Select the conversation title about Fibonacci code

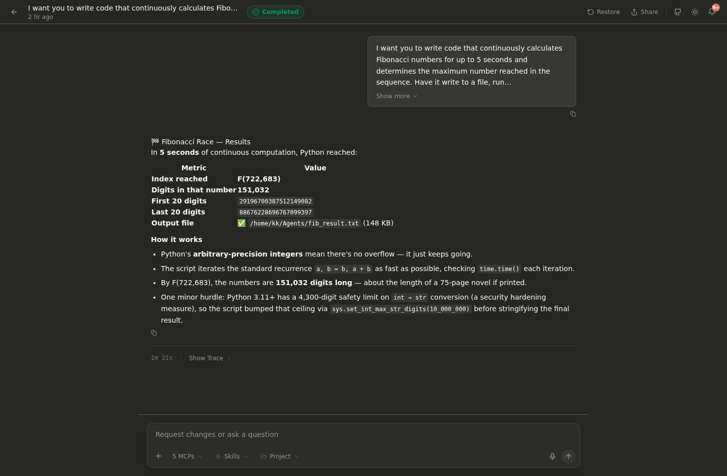tap(132, 8)
